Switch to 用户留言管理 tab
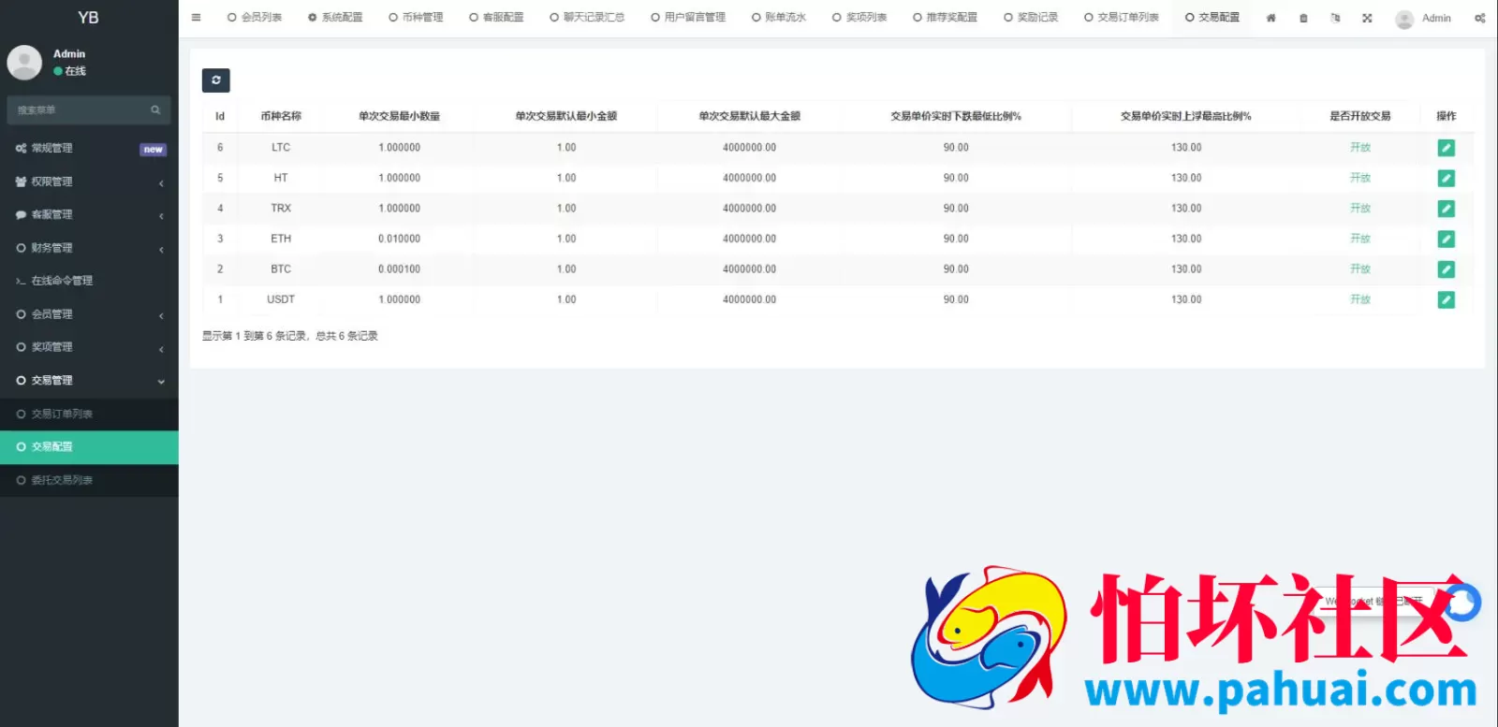 (688, 18)
